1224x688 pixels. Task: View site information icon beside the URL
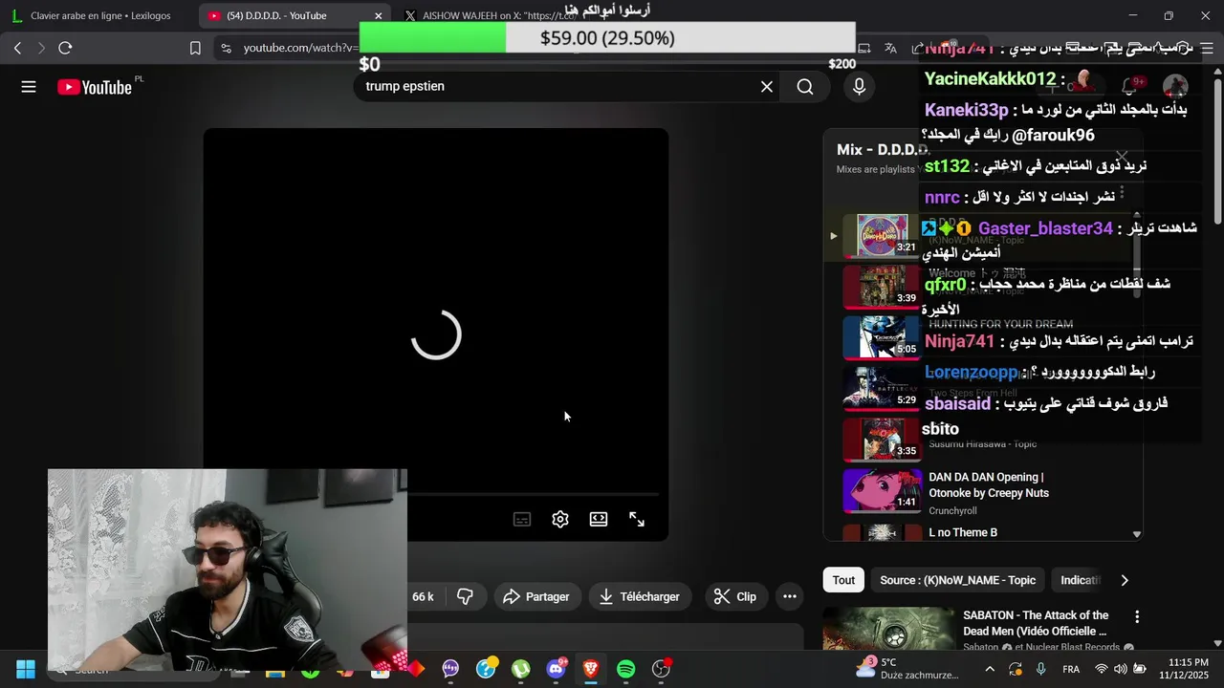pos(226,48)
